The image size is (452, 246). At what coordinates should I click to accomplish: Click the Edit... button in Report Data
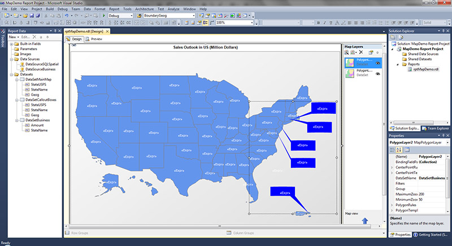tap(25, 37)
